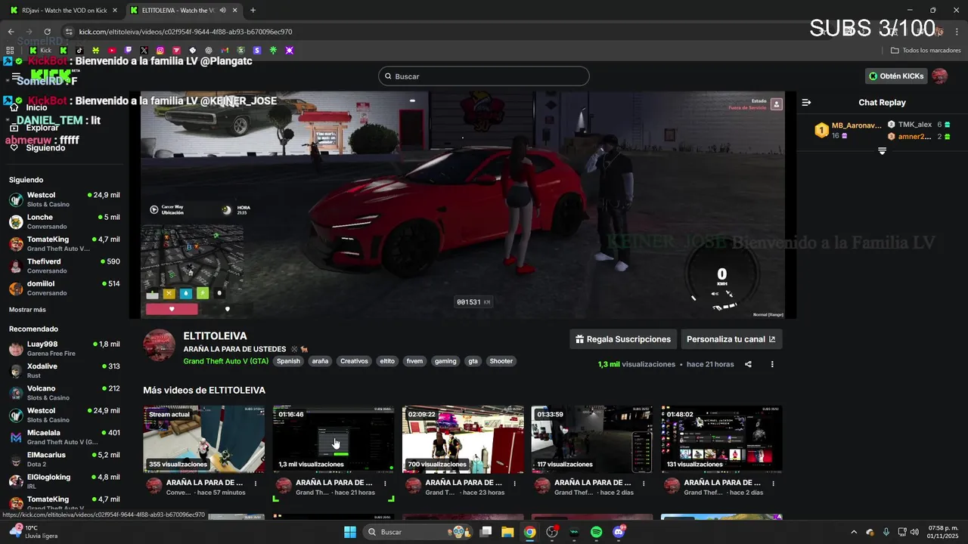This screenshot has height=544, width=968.
Task: Click the gaming tag
Action: point(445,361)
